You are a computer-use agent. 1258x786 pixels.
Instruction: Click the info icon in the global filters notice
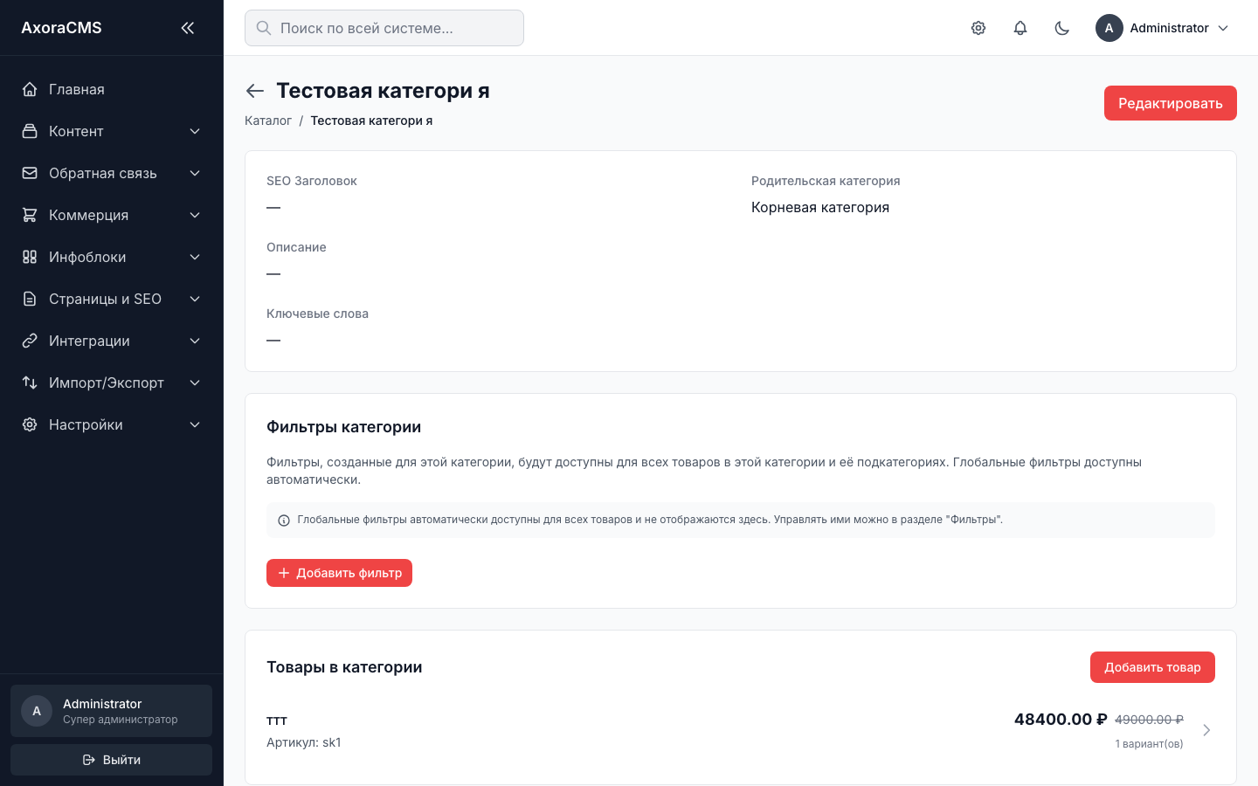(284, 521)
